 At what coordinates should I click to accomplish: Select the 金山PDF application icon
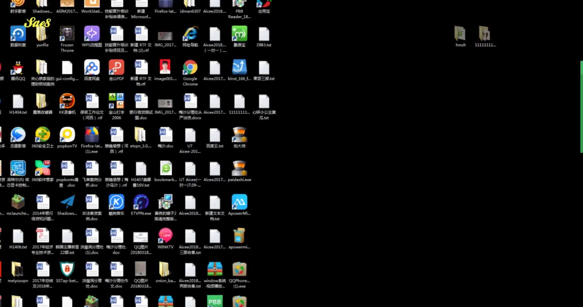click(x=116, y=68)
